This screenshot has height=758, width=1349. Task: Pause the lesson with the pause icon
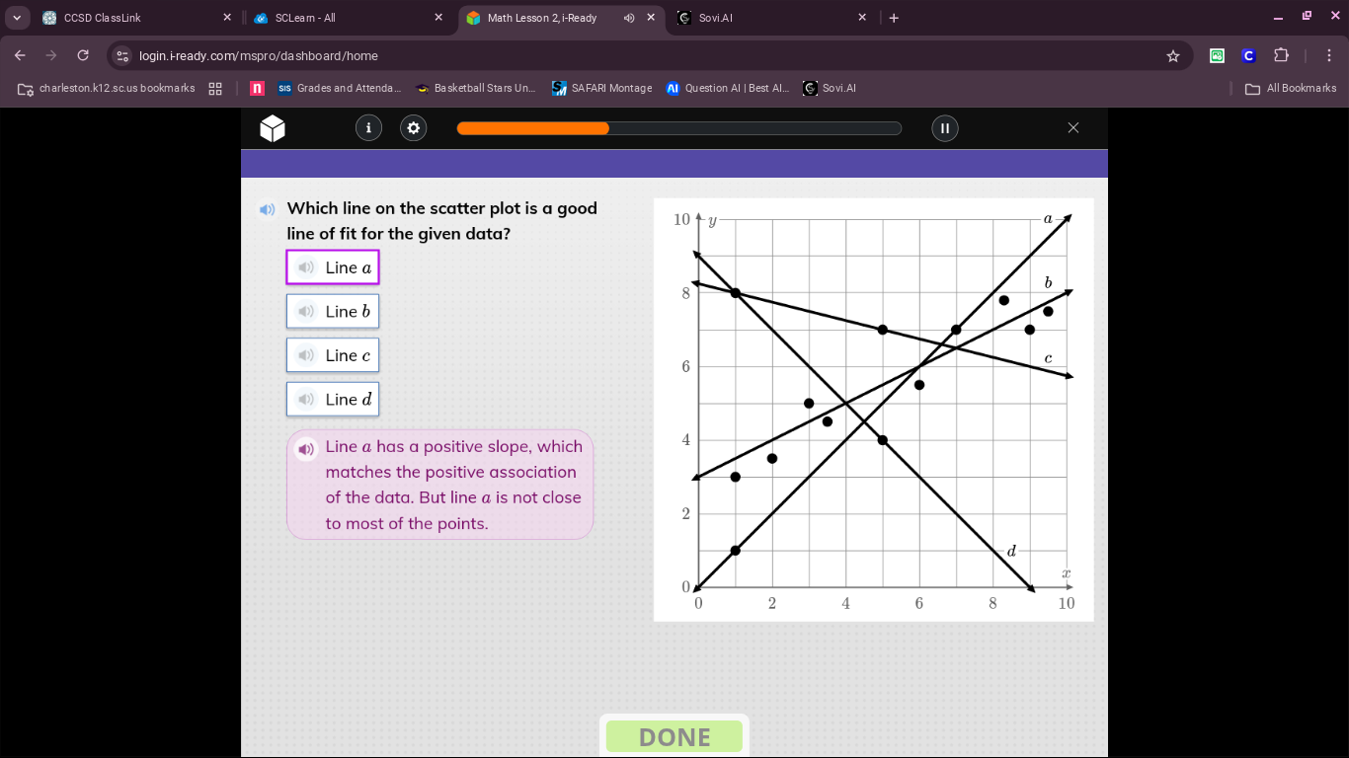tap(944, 128)
